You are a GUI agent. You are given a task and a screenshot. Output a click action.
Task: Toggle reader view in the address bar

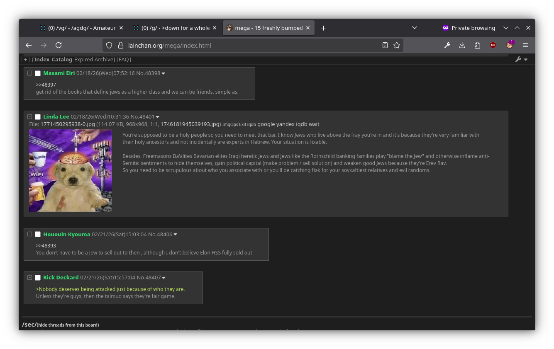(x=385, y=45)
